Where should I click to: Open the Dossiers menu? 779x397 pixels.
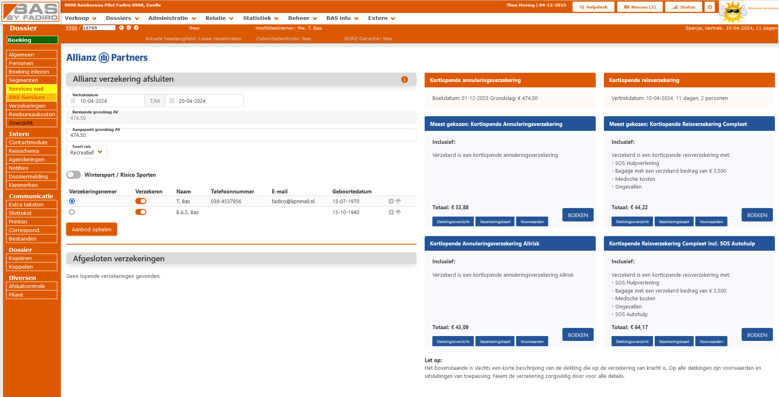point(122,18)
